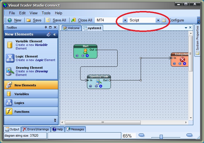The height and width of the screenshot is (143, 204).
Task: Expand the toolbar overflow chevron at right
Action: coord(199,20)
